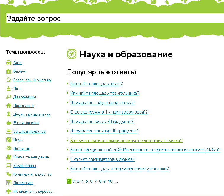Image resolution: width=224 pixels, height=196 pixels.
Task: Go to results page 4
Action: (82, 181)
